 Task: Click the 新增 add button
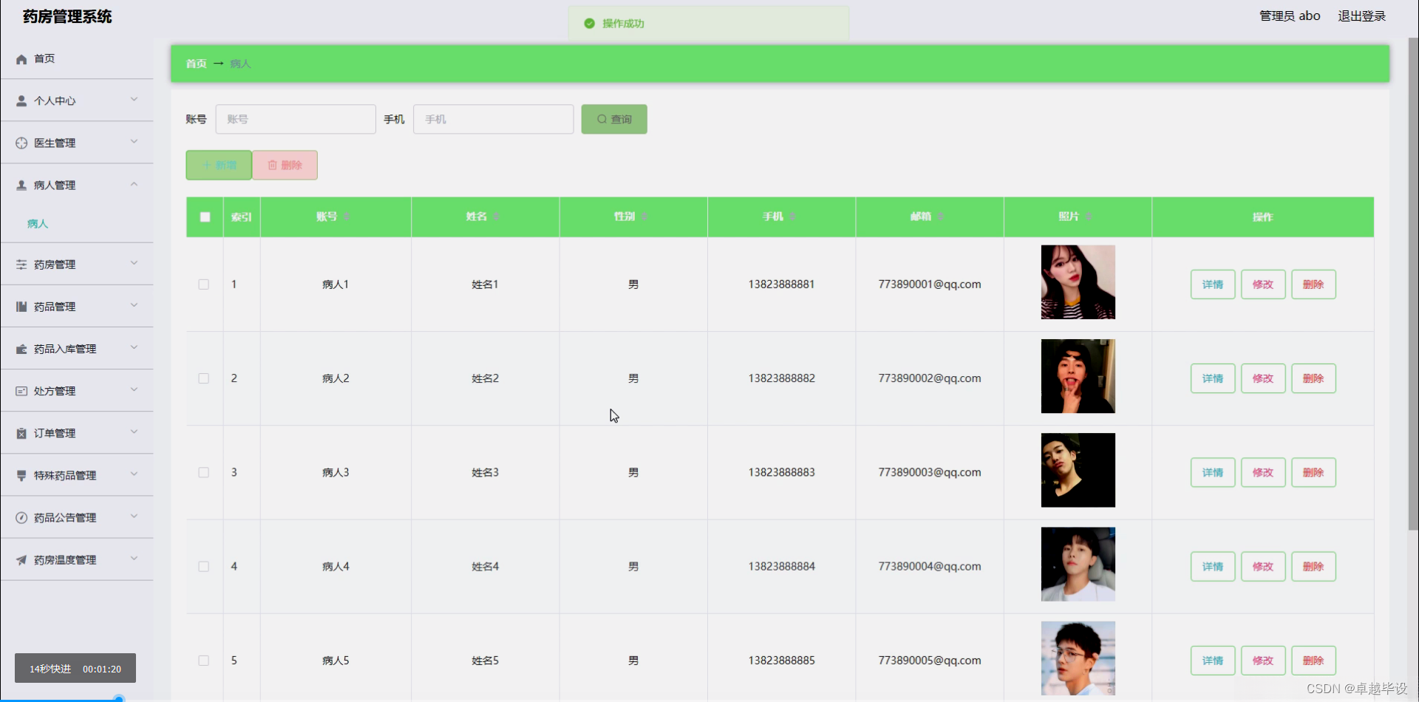click(217, 165)
